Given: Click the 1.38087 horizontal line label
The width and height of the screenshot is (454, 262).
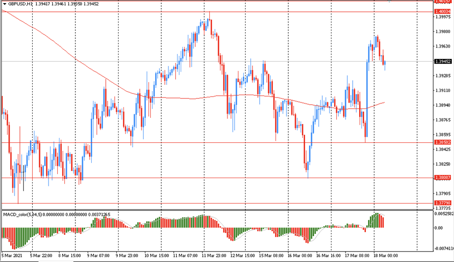Looking at the screenshot, I should coord(442,178).
